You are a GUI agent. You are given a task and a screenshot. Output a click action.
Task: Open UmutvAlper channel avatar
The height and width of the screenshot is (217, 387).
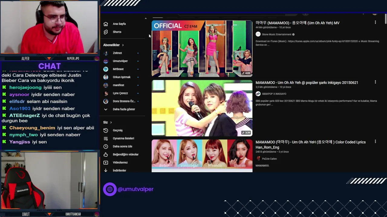pos(106,61)
